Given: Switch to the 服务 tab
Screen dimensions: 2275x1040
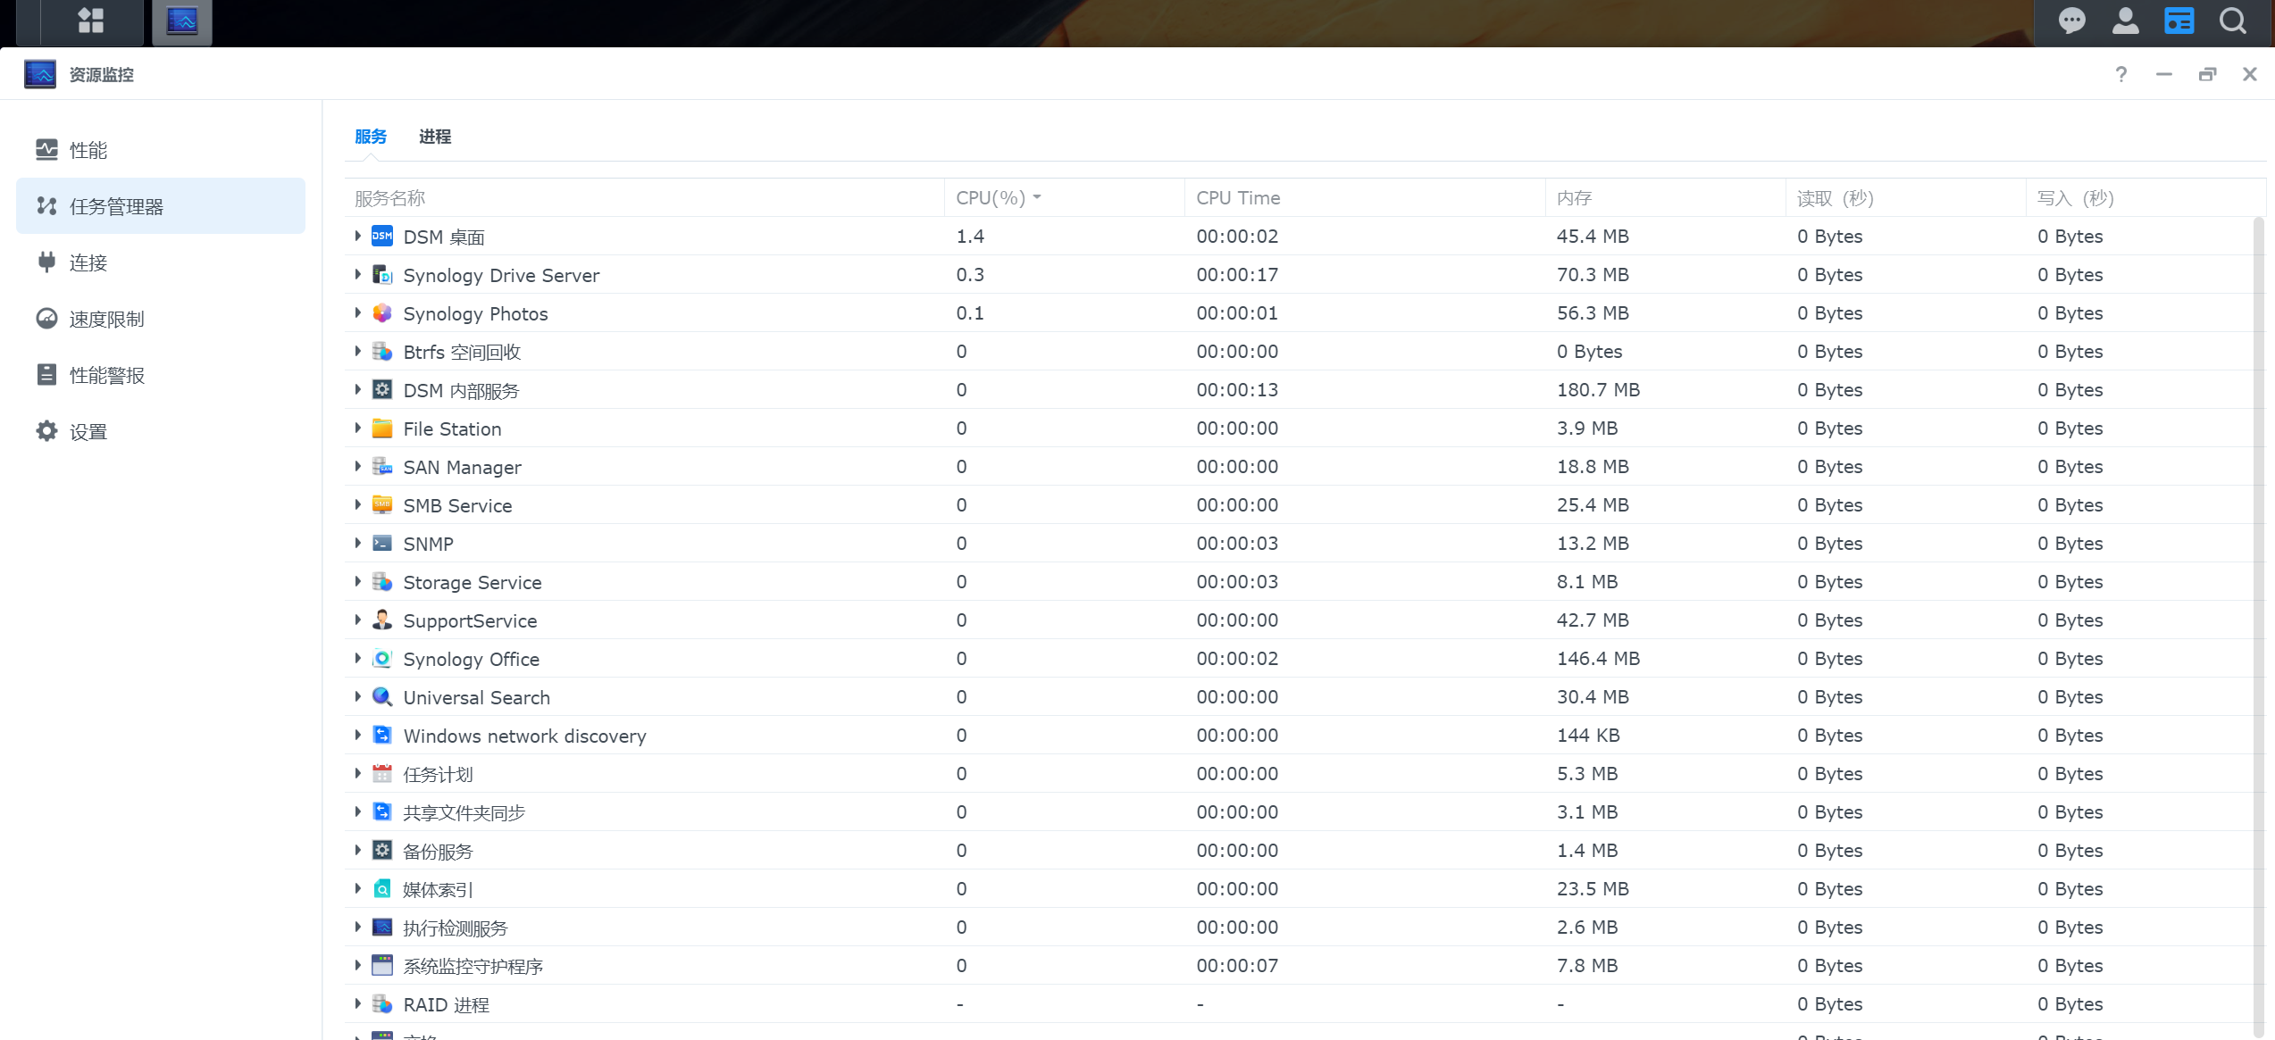Looking at the screenshot, I should 371,137.
